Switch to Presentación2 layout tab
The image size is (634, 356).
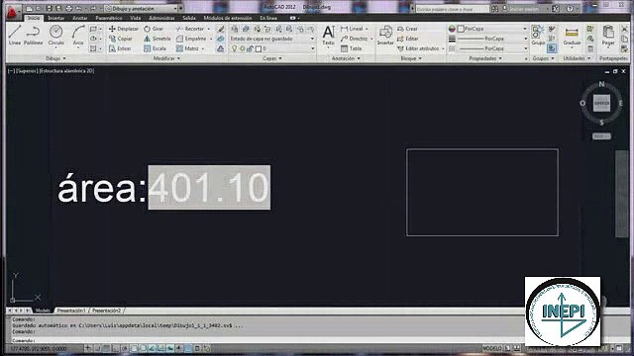[x=106, y=311]
